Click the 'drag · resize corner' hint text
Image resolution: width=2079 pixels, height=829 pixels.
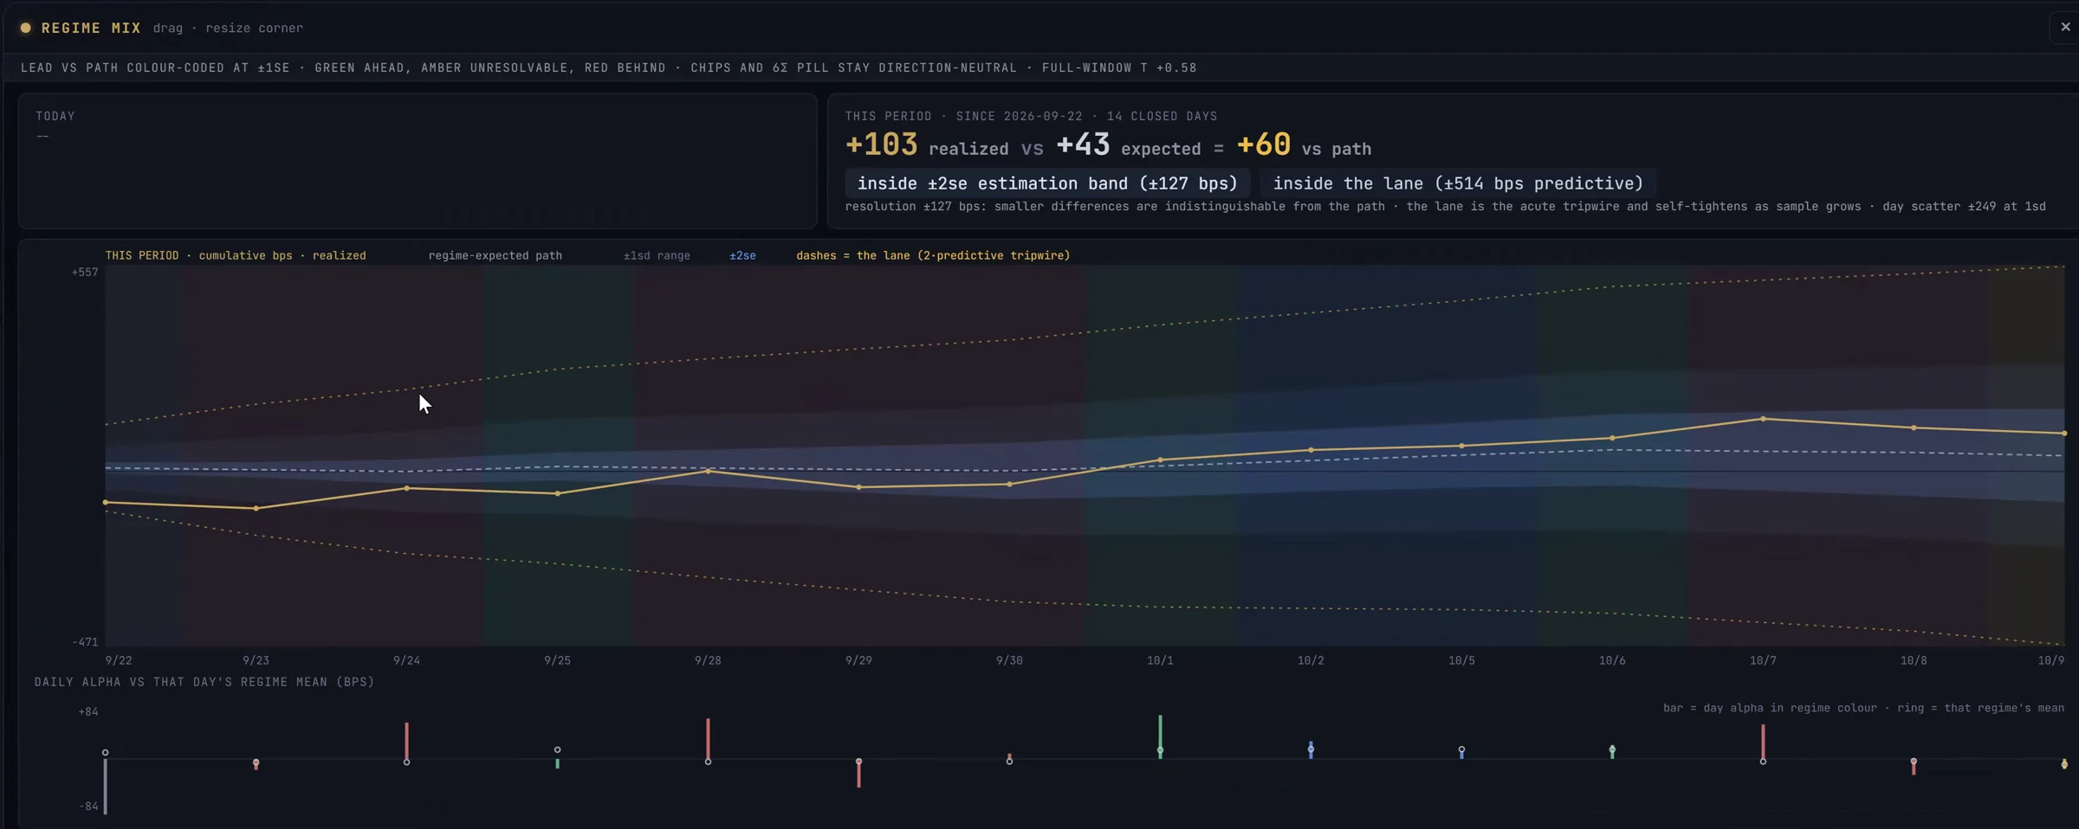tap(228, 28)
